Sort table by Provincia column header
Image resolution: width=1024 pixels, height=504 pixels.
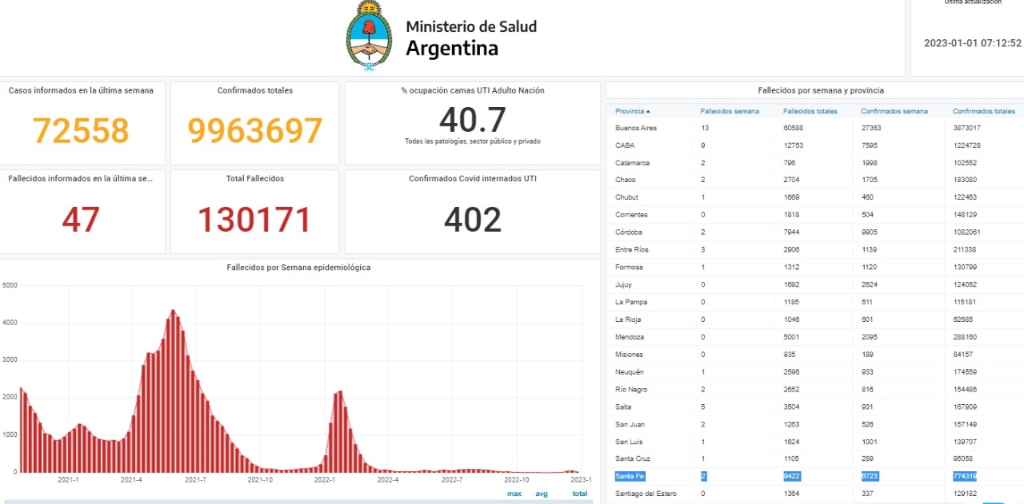pyautogui.click(x=630, y=112)
